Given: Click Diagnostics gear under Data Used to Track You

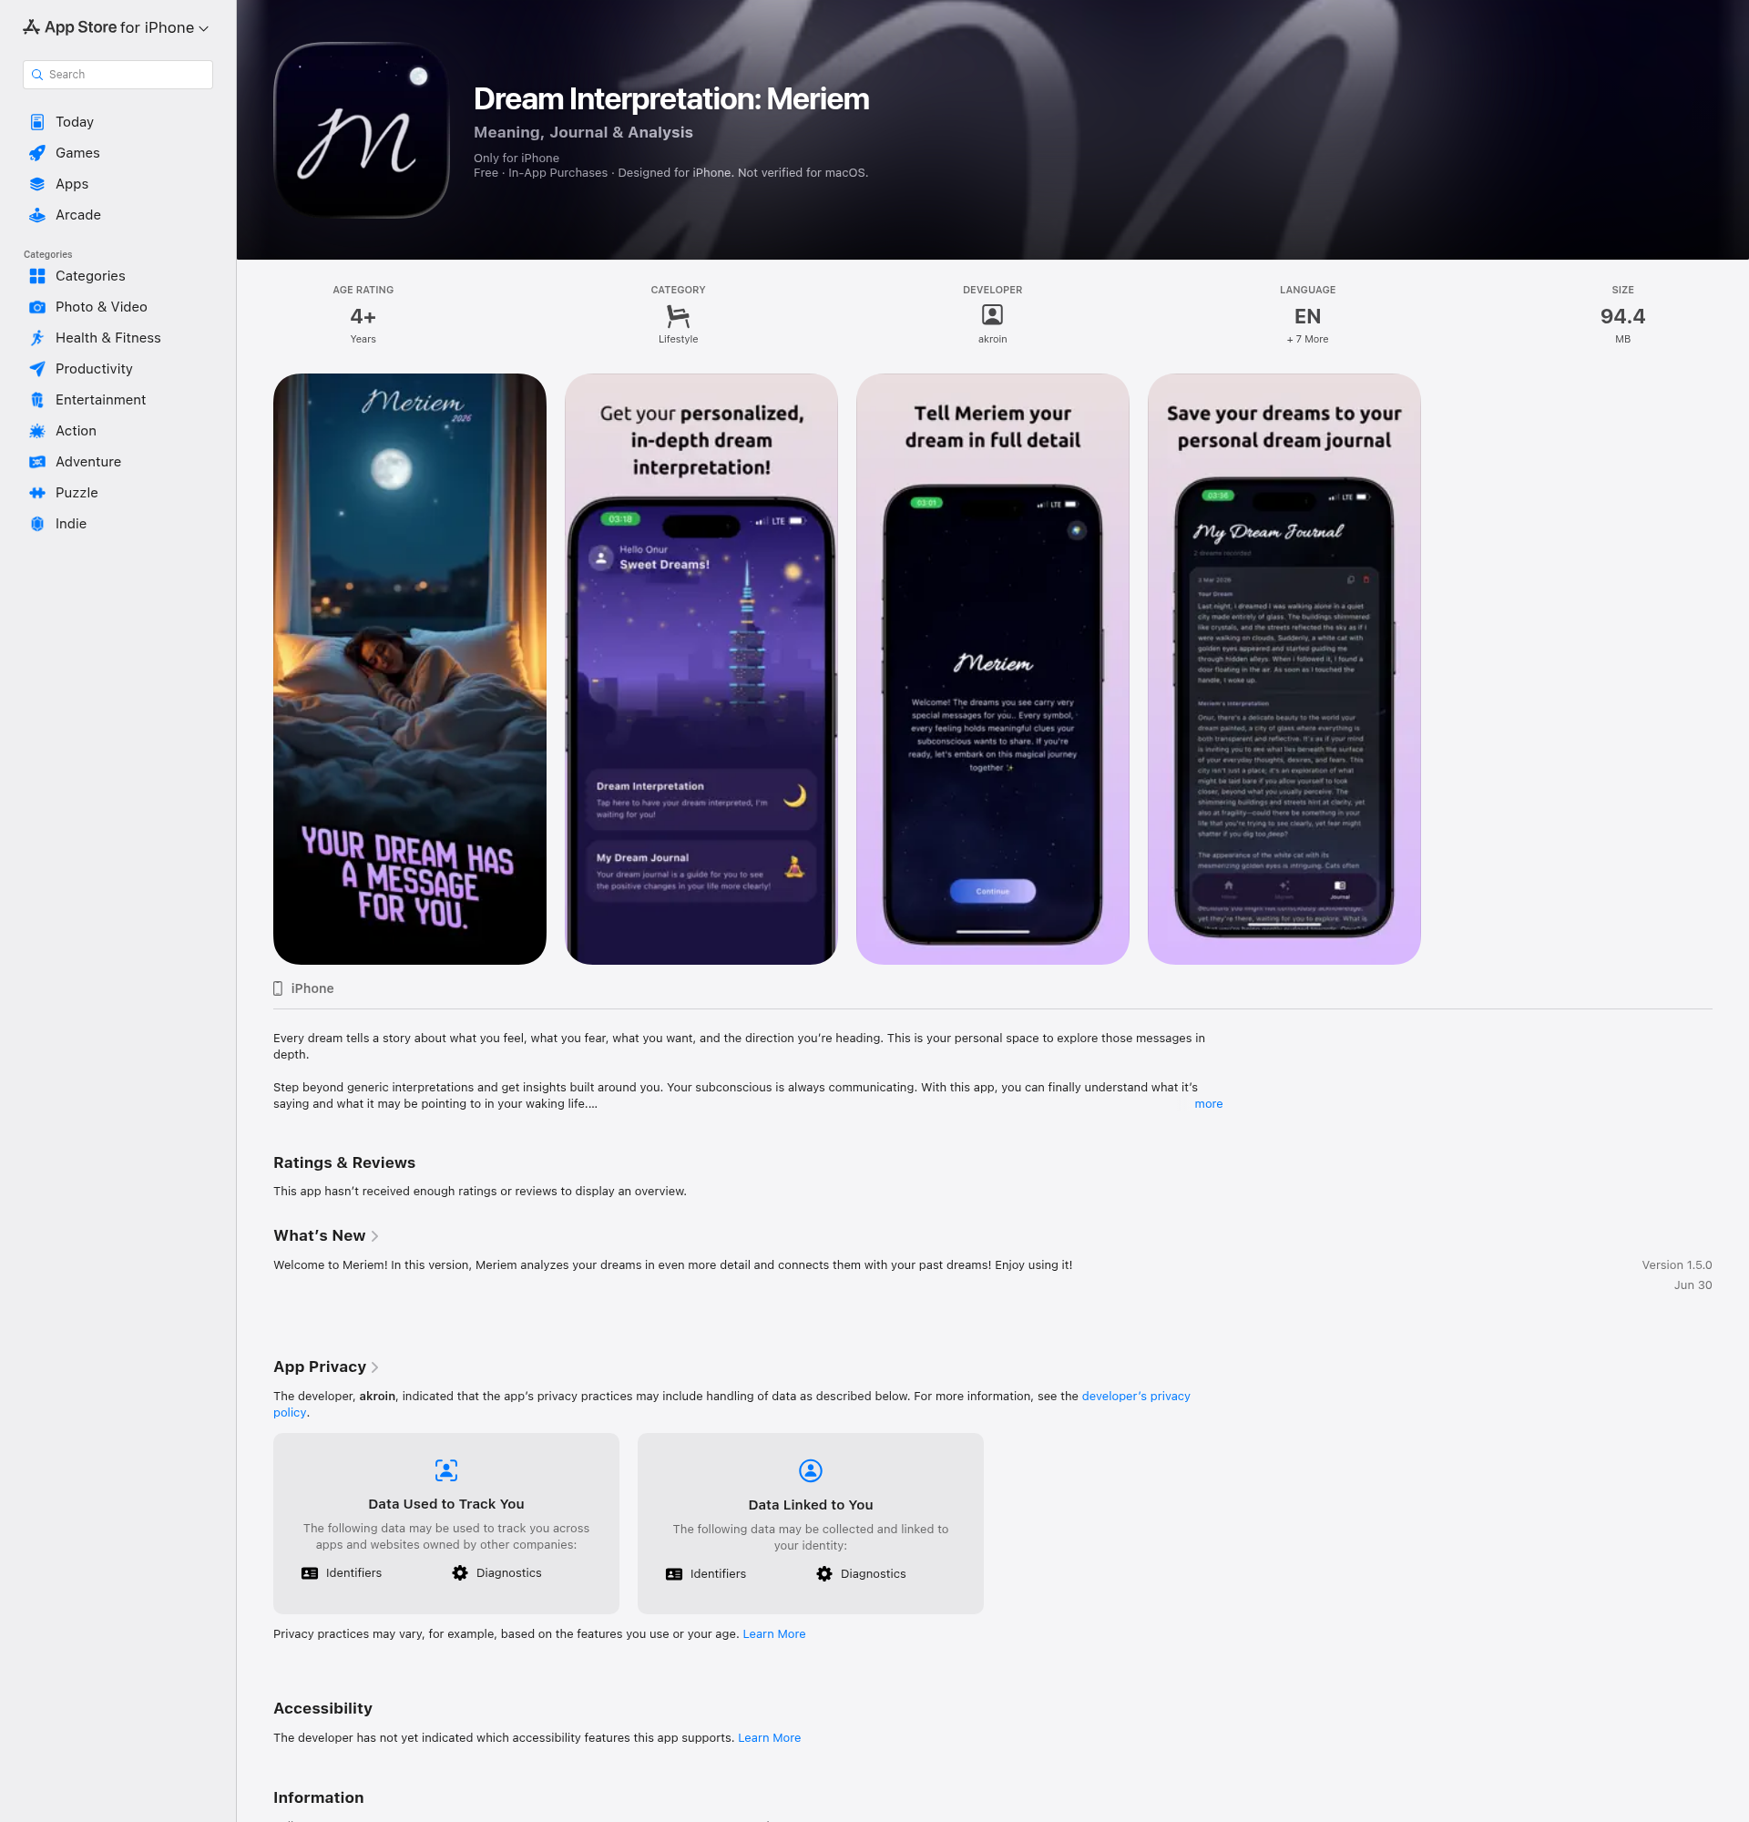Looking at the screenshot, I should (460, 1573).
